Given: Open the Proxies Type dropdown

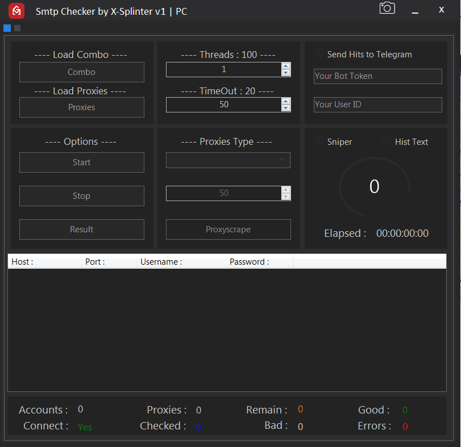Looking at the screenshot, I should pyautogui.click(x=283, y=160).
